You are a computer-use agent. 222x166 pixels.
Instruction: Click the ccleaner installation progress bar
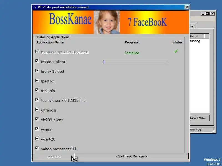click(x=136, y=62)
